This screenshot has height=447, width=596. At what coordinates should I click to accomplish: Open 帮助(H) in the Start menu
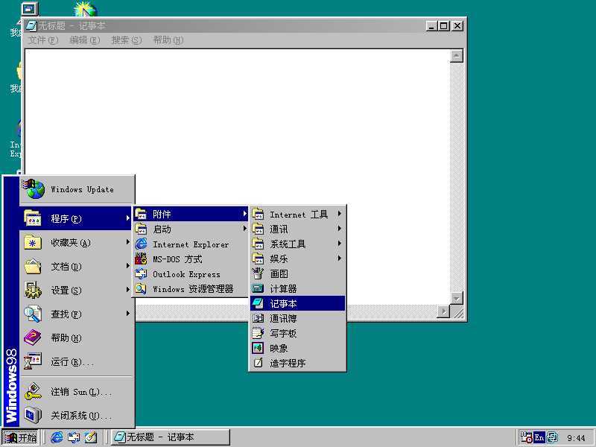77,337
